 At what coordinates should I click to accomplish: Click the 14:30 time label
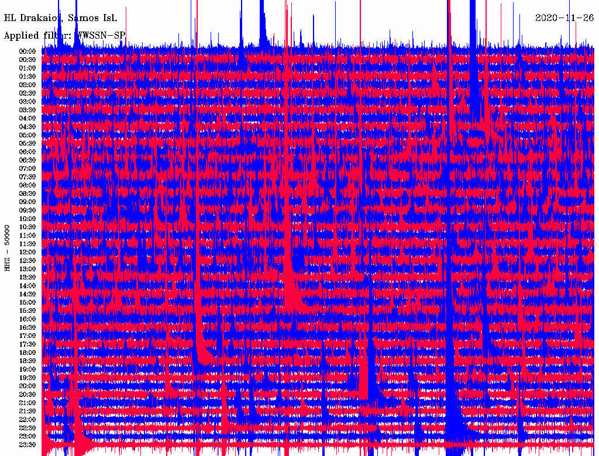click(27, 294)
